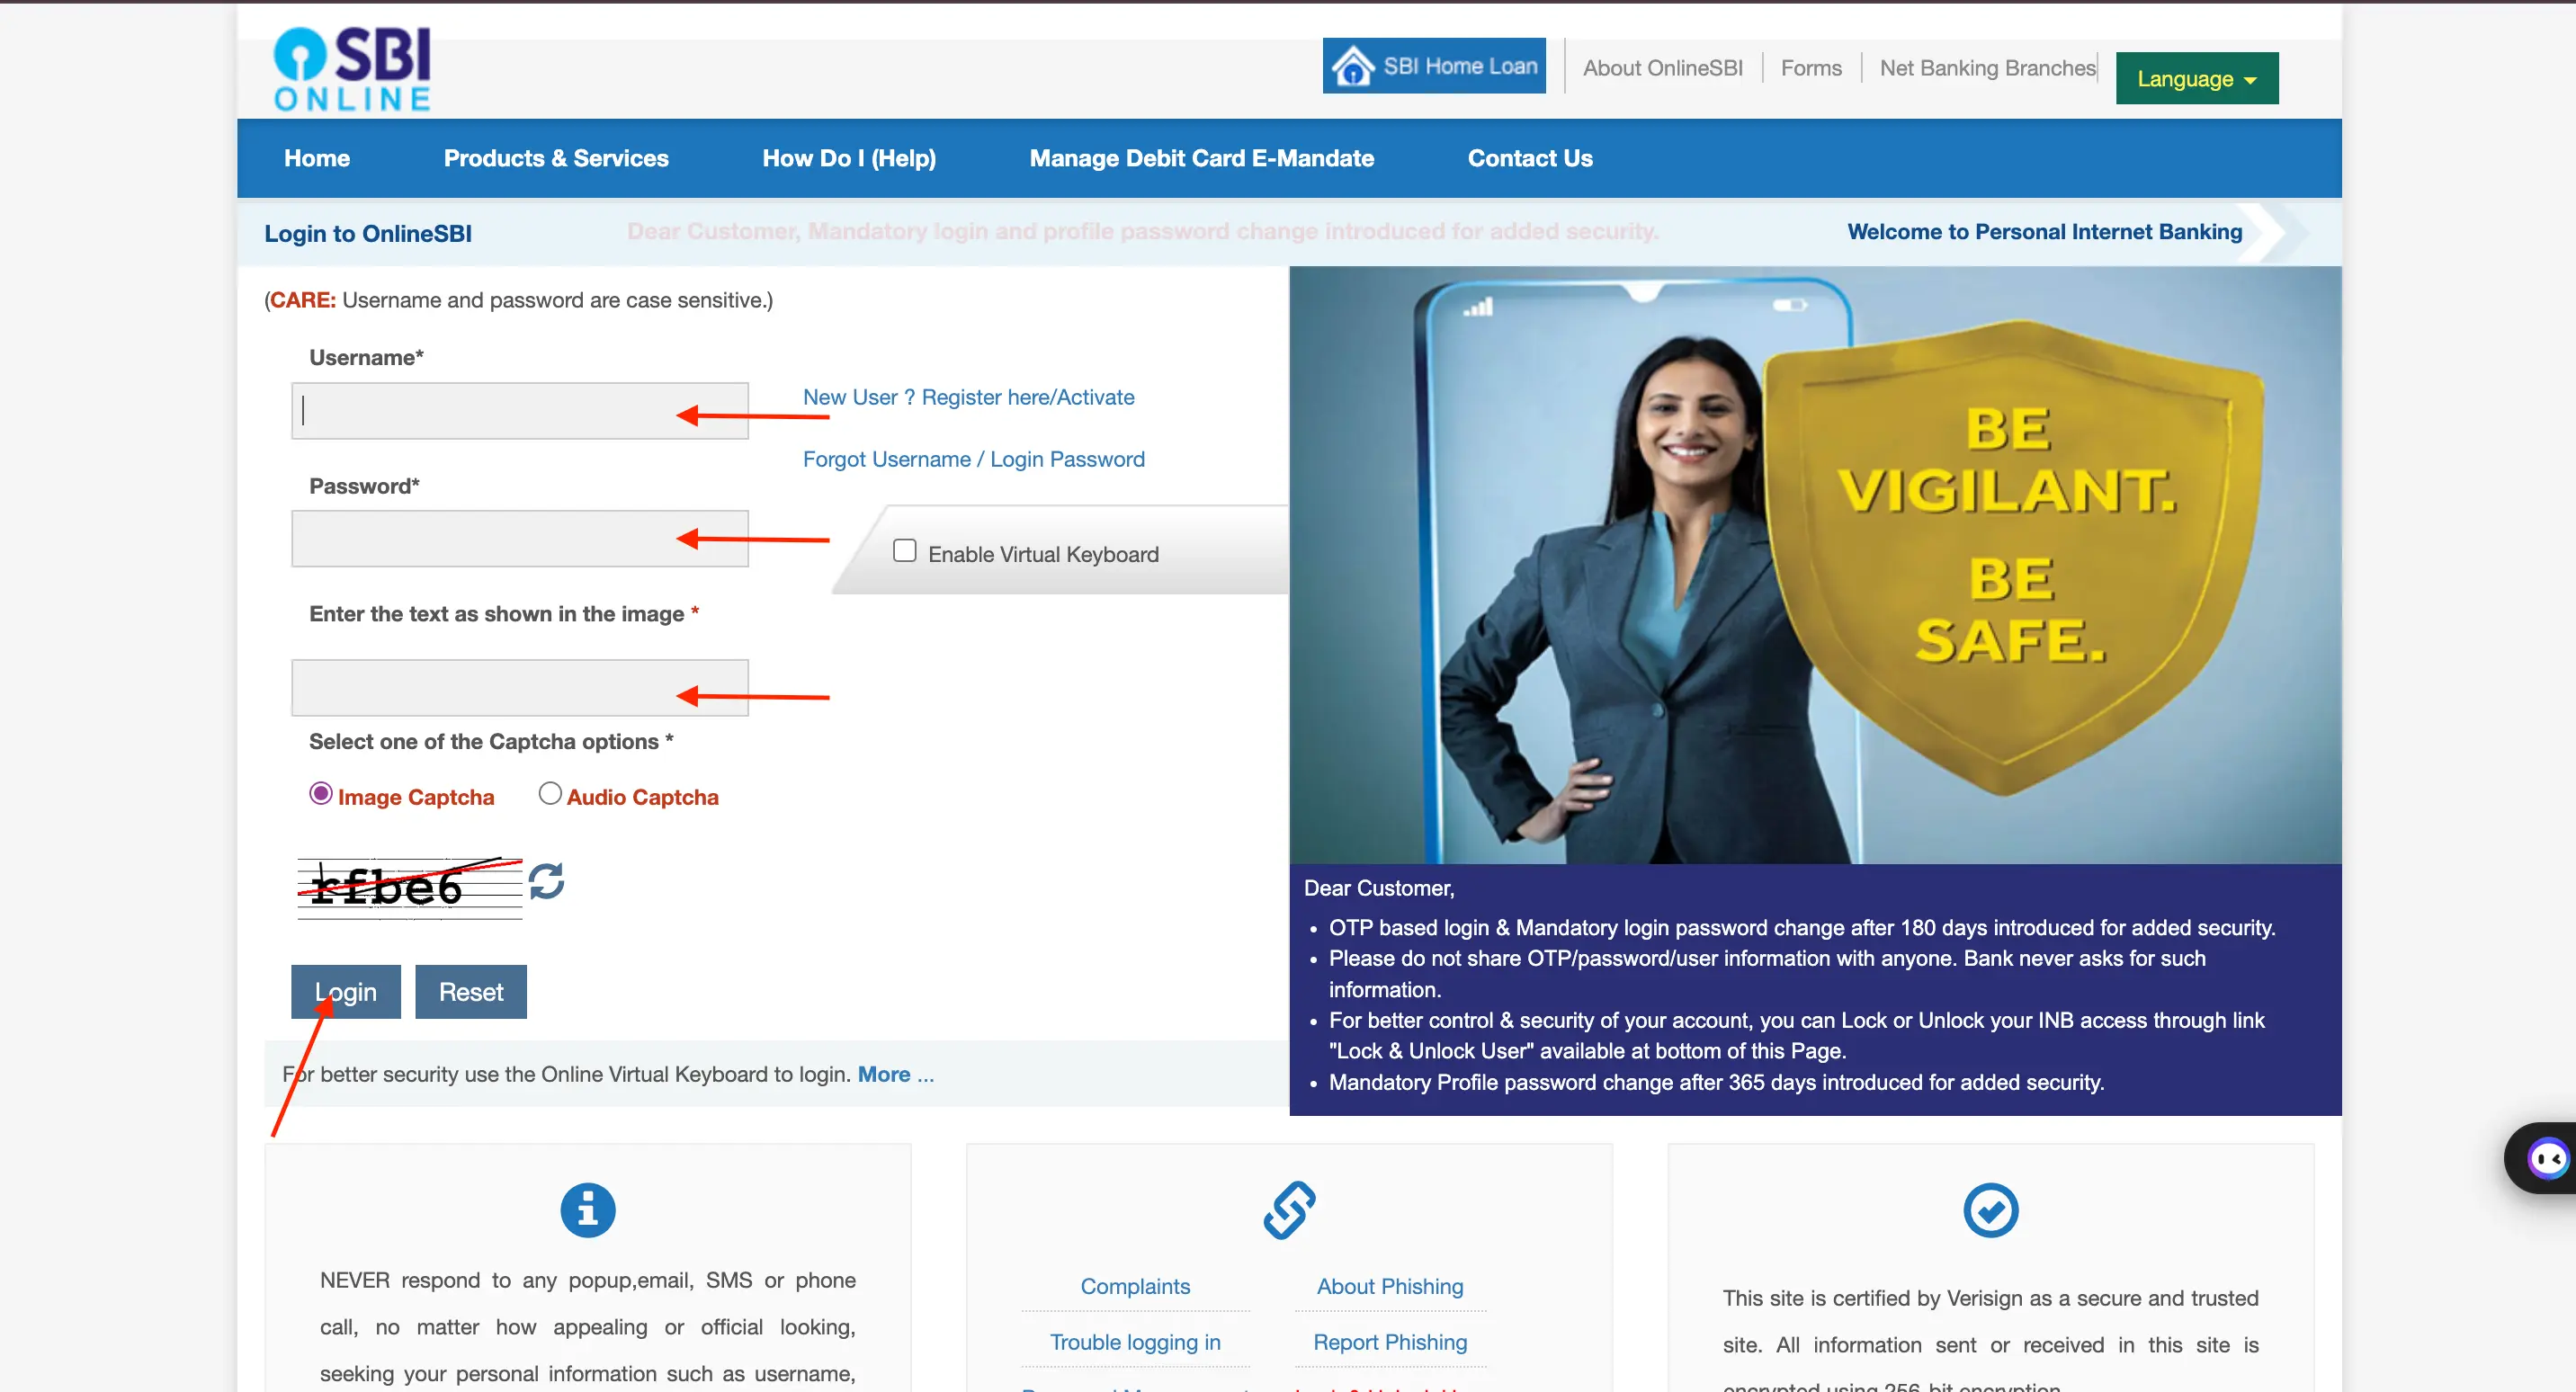
Task: Click New User Register here/Activate link
Action: (969, 396)
